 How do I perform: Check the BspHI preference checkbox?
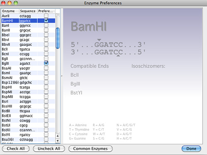point(46,87)
